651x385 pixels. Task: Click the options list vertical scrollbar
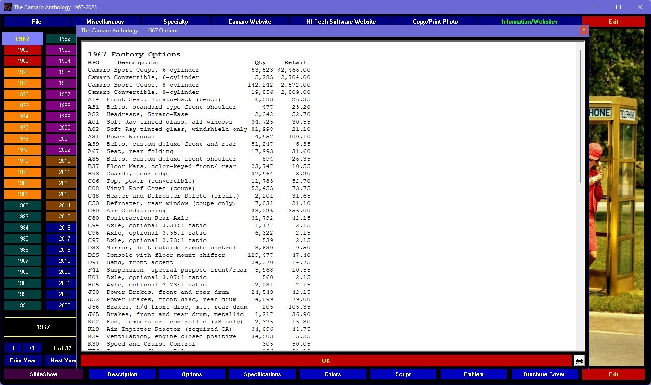coord(580,116)
